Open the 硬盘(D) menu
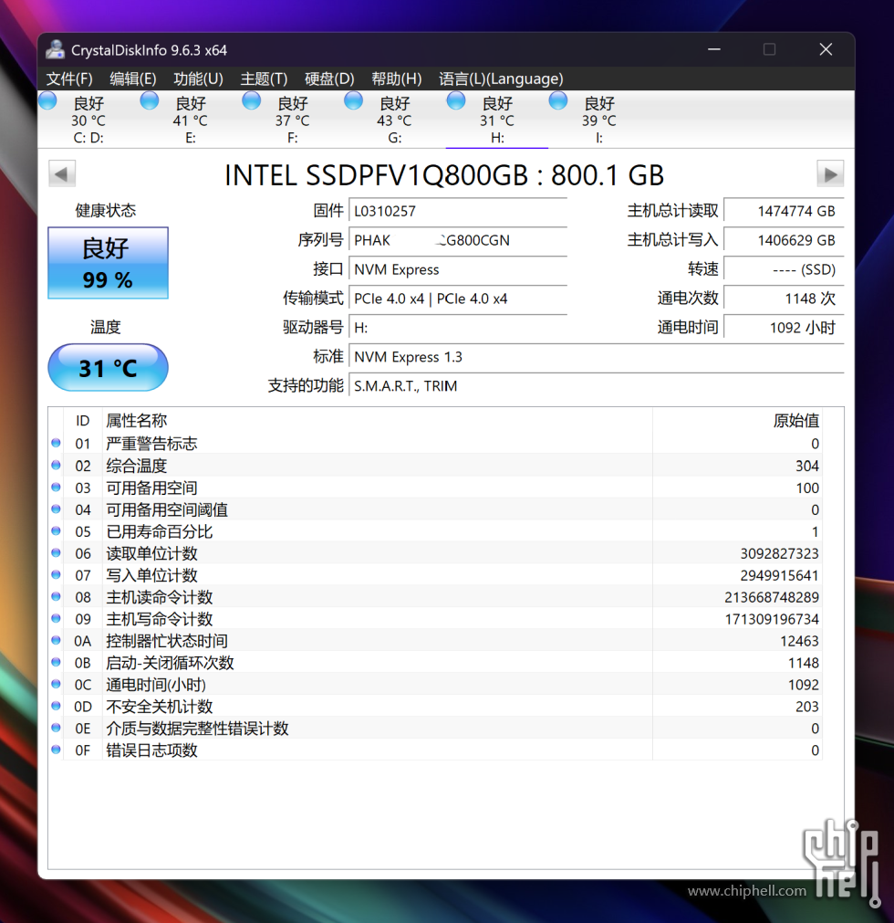 pyautogui.click(x=329, y=79)
